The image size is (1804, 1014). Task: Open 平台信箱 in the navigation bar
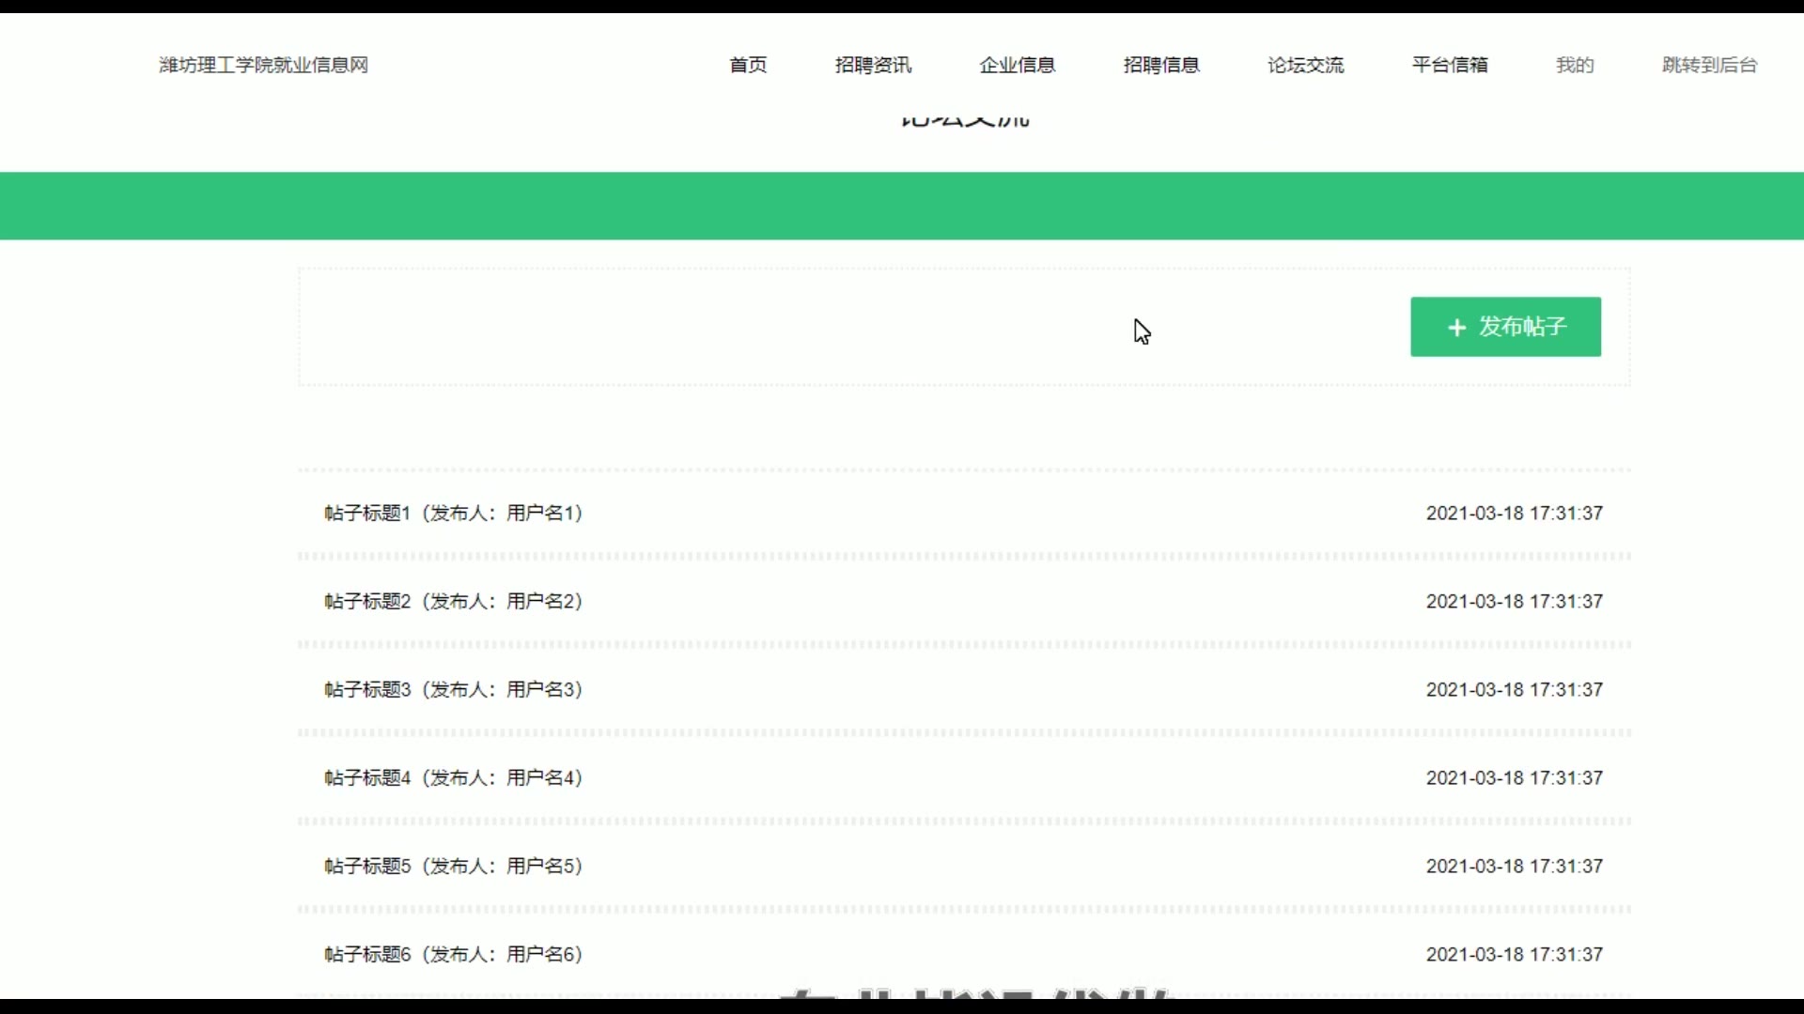tap(1450, 65)
